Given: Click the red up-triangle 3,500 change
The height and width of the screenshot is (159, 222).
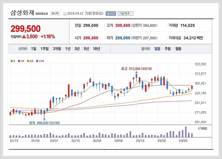Looking at the screenshot, I should click(x=30, y=37).
